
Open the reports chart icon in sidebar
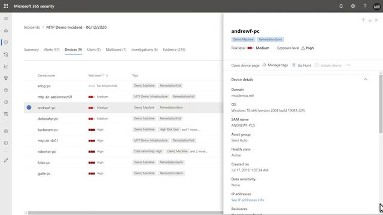(6, 66)
